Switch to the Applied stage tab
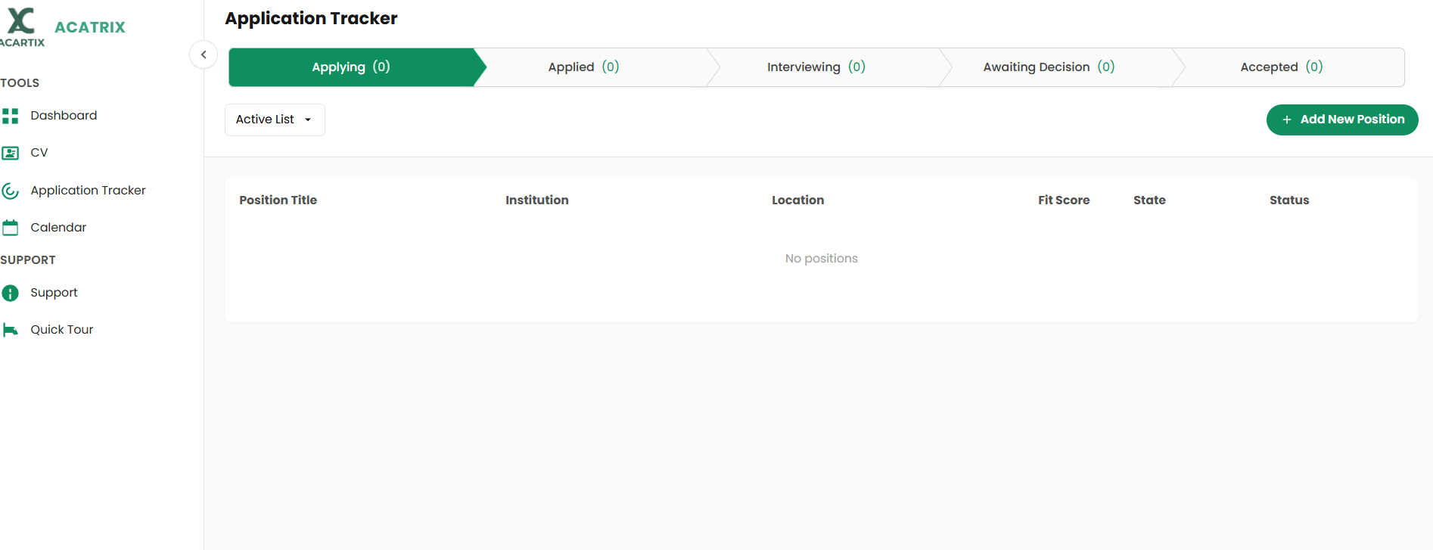Image resolution: width=1433 pixels, height=550 pixels. click(x=583, y=67)
